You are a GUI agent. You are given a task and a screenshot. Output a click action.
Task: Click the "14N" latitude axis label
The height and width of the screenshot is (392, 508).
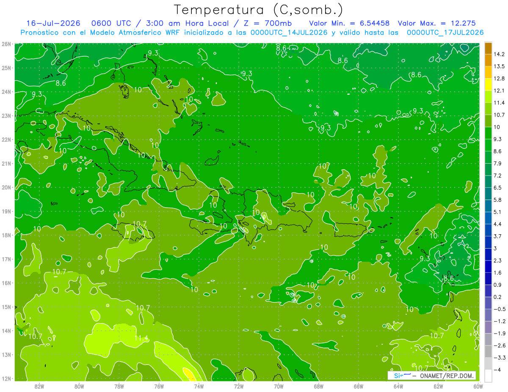6,331
